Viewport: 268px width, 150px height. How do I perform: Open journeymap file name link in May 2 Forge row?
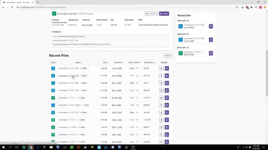68,83
